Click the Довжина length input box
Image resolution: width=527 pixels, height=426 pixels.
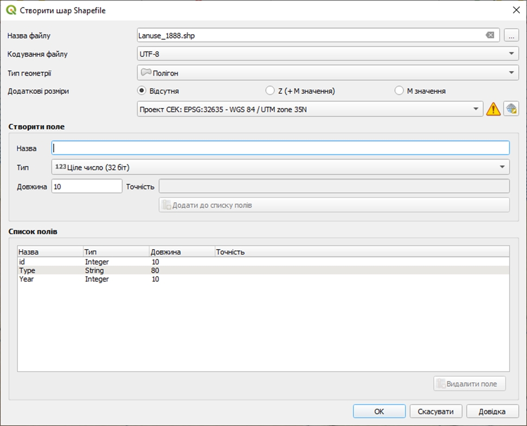tap(87, 187)
